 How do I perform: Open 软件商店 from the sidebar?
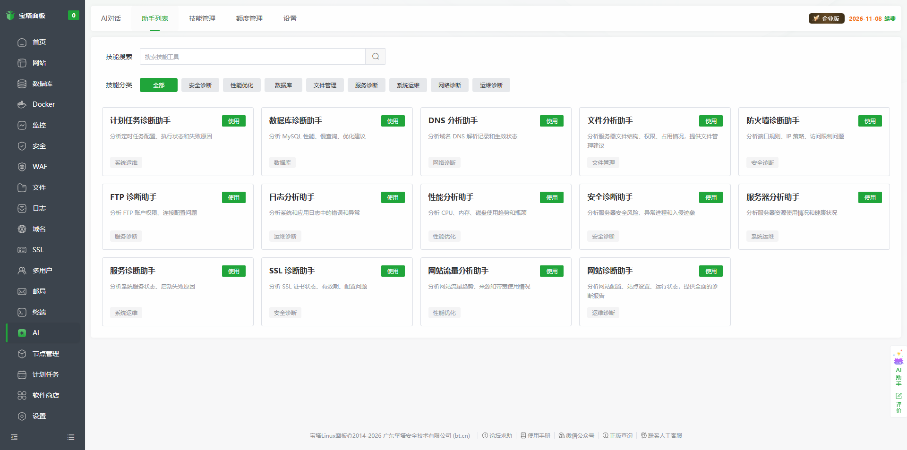pos(45,395)
